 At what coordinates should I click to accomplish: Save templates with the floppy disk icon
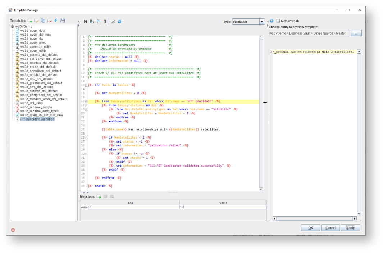pos(63,21)
